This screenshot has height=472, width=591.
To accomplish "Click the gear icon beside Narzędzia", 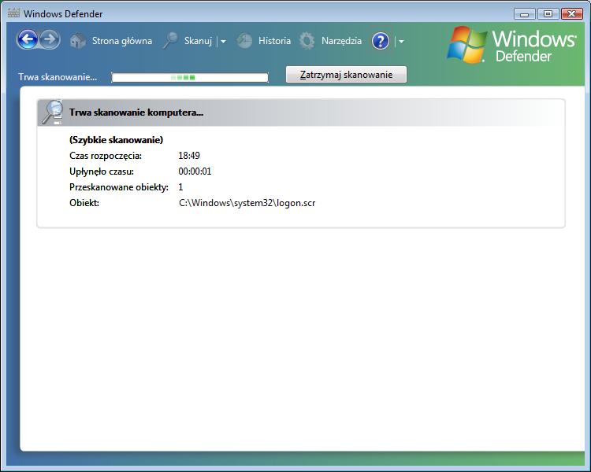I will [307, 41].
